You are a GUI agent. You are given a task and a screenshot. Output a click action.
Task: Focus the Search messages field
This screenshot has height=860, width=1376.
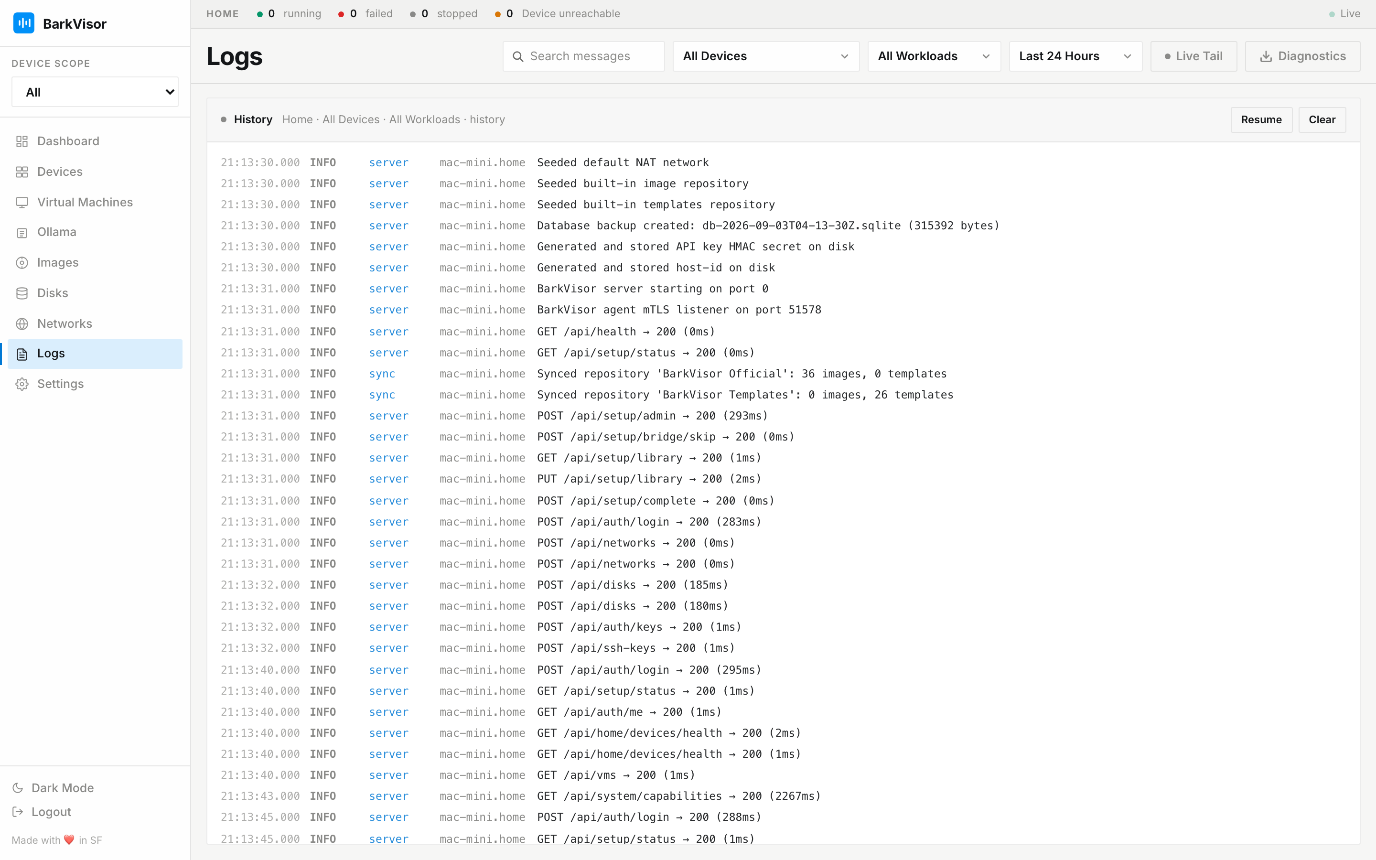pos(583,56)
